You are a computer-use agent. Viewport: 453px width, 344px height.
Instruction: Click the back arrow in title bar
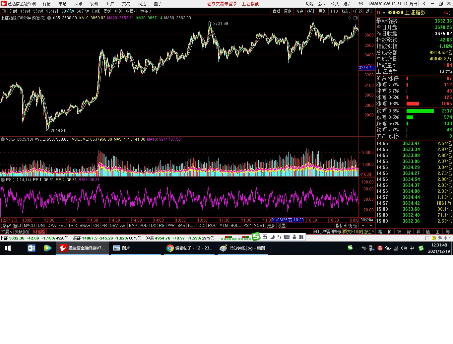coord(424,4)
